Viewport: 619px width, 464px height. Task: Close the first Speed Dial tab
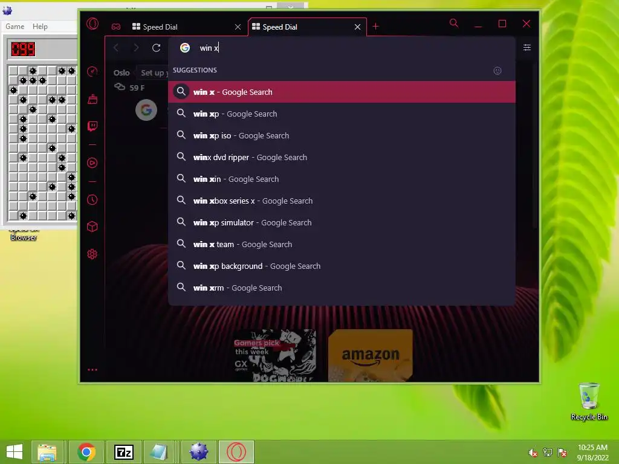238,27
